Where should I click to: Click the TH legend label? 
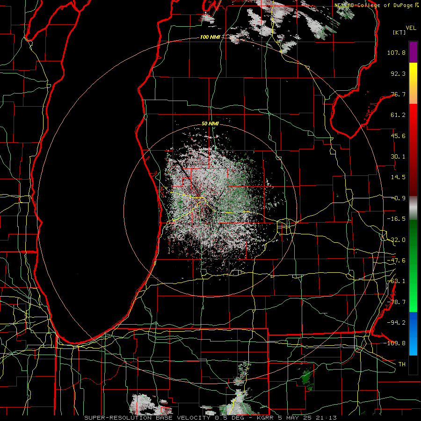pos(402,364)
